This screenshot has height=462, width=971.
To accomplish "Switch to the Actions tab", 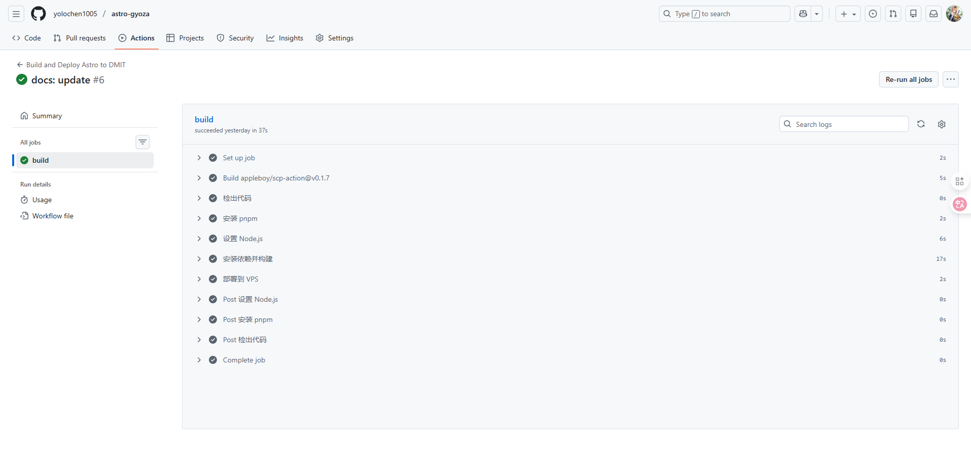I will 137,38.
